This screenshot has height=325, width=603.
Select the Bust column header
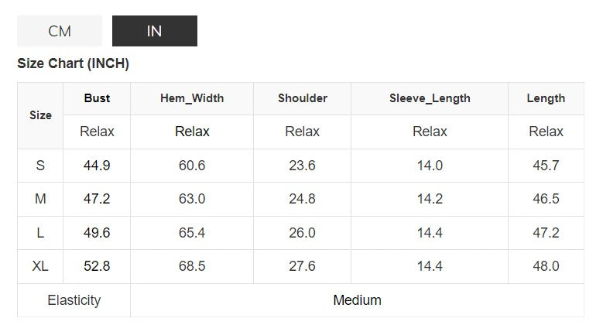tap(97, 98)
